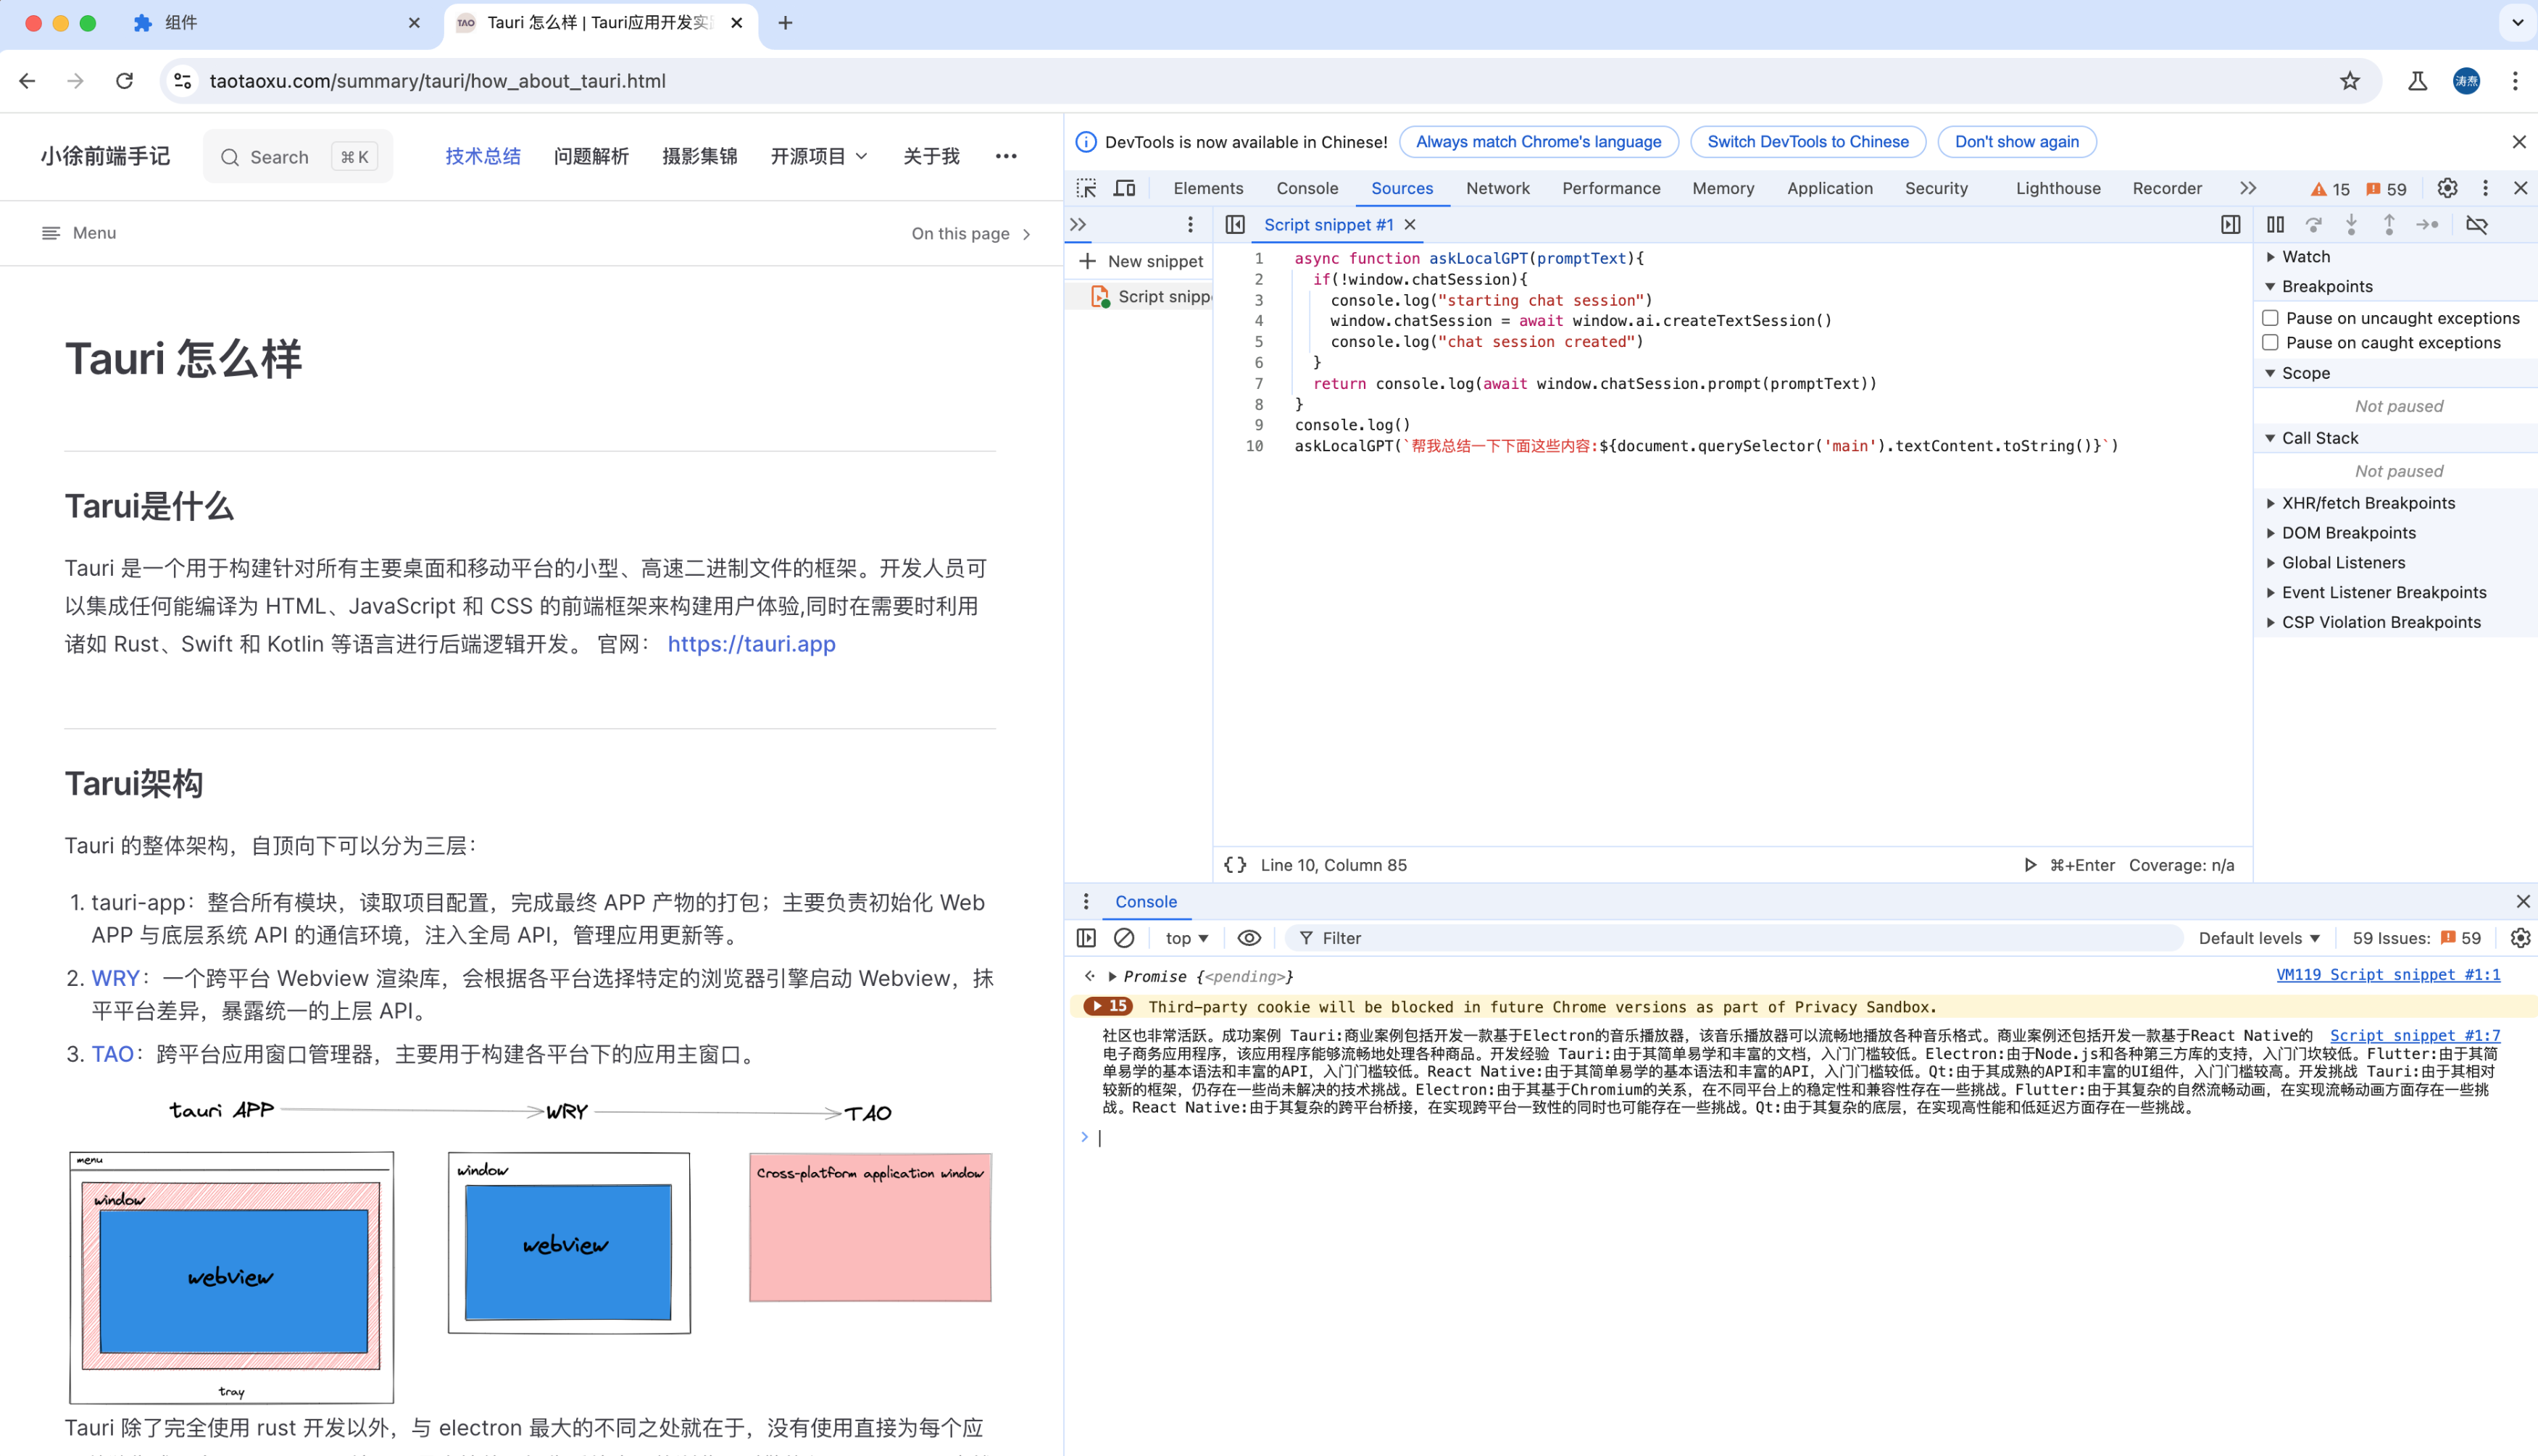Switch to the Elements tab
This screenshot has width=2538, height=1456.
pos(1208,188)
